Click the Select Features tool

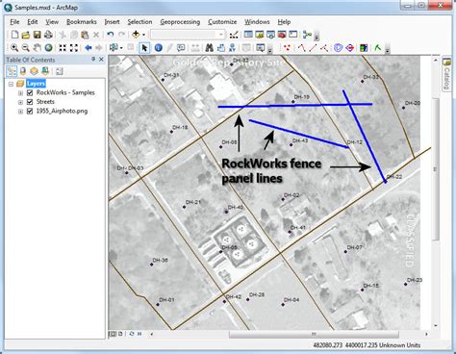114,48
